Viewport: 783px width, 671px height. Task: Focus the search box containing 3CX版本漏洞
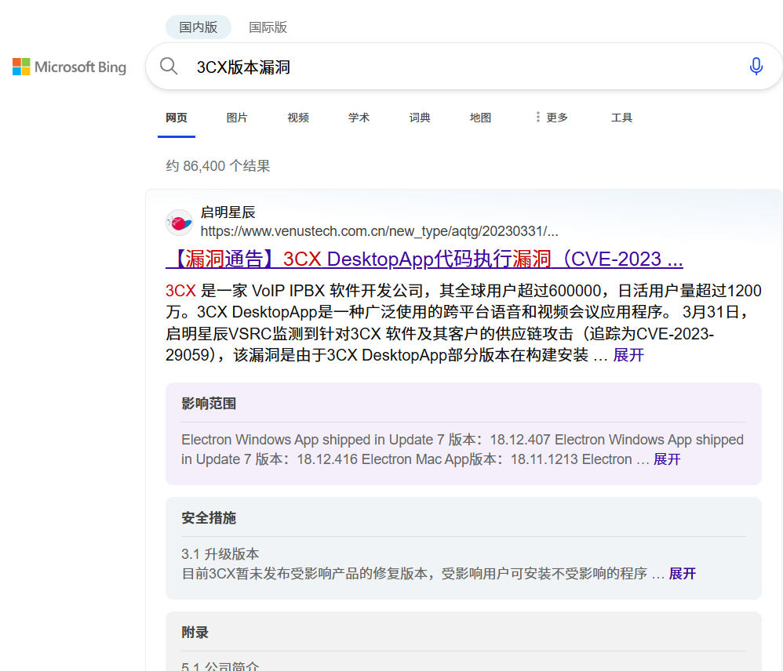click(464, 67)
